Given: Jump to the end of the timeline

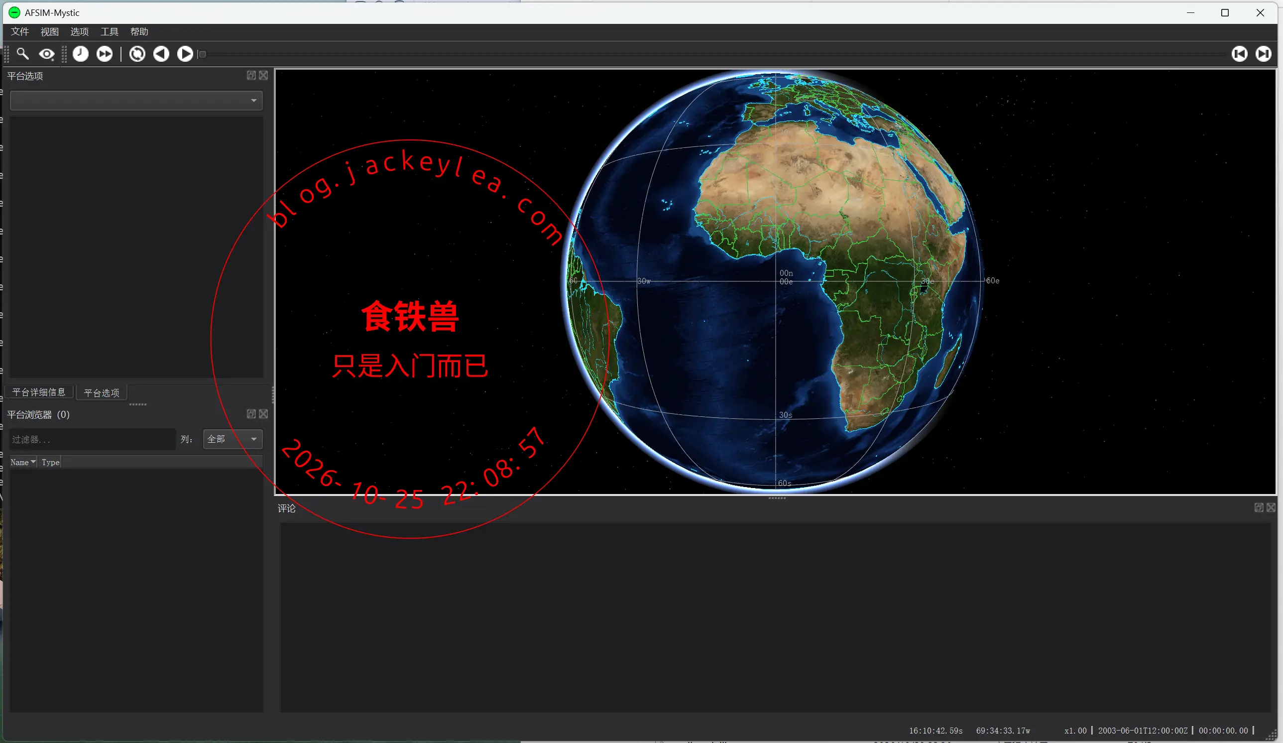Looking at the screenshot, I should (x=1263, y=53).
